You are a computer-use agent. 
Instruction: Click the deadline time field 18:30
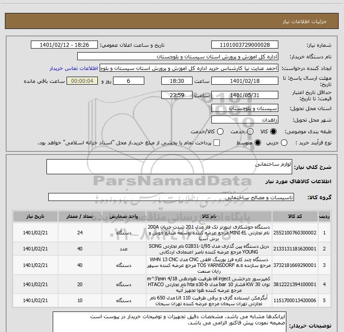click(x=177, y=81)
